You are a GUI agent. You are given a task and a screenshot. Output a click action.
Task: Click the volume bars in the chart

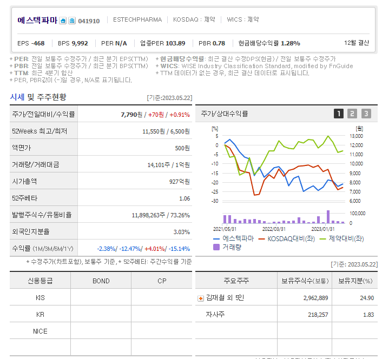pos(284,217)
